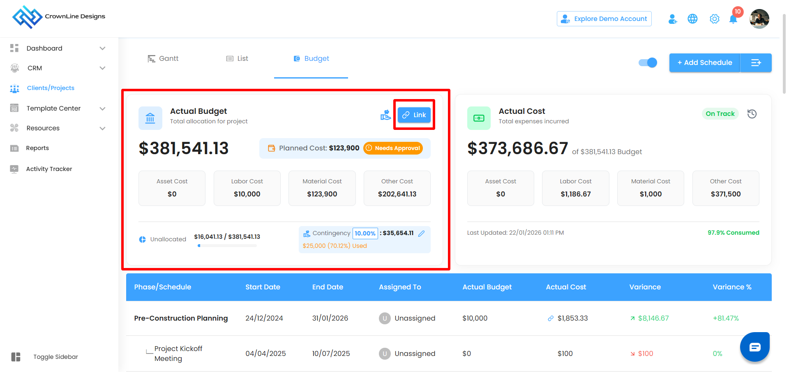Click the Template Center sidebar icon

tap(14, 108)
